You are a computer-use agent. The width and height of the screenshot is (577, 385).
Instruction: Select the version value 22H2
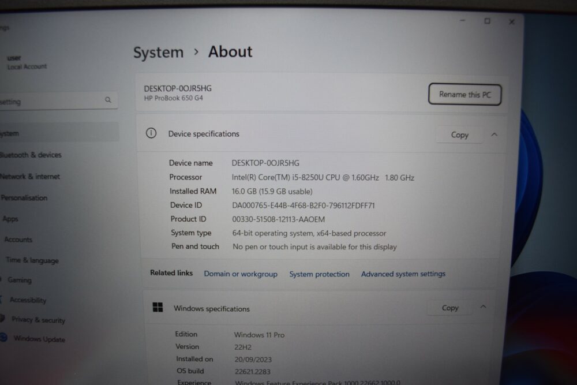click(x=243, y=347)
